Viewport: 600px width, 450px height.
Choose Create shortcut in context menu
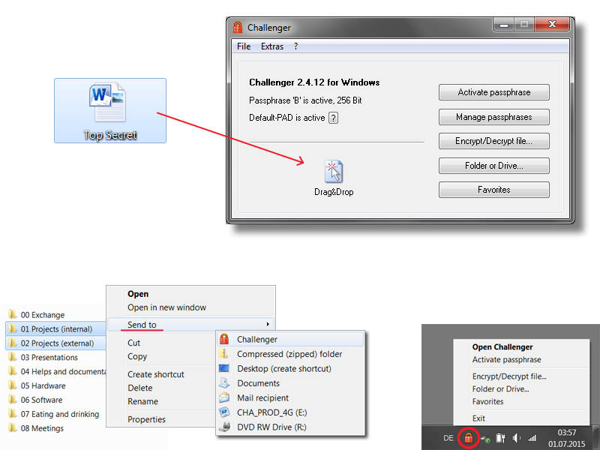pos(156,374)
